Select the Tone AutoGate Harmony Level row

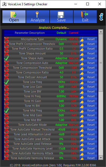tap(51, 149)
